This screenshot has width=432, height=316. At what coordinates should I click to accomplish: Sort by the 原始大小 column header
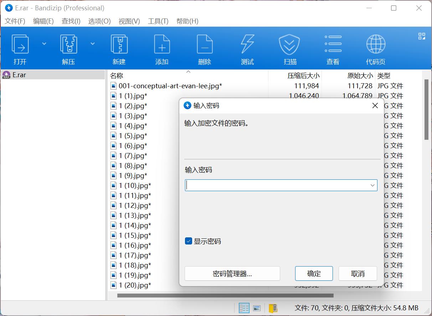tap(360, 75)
